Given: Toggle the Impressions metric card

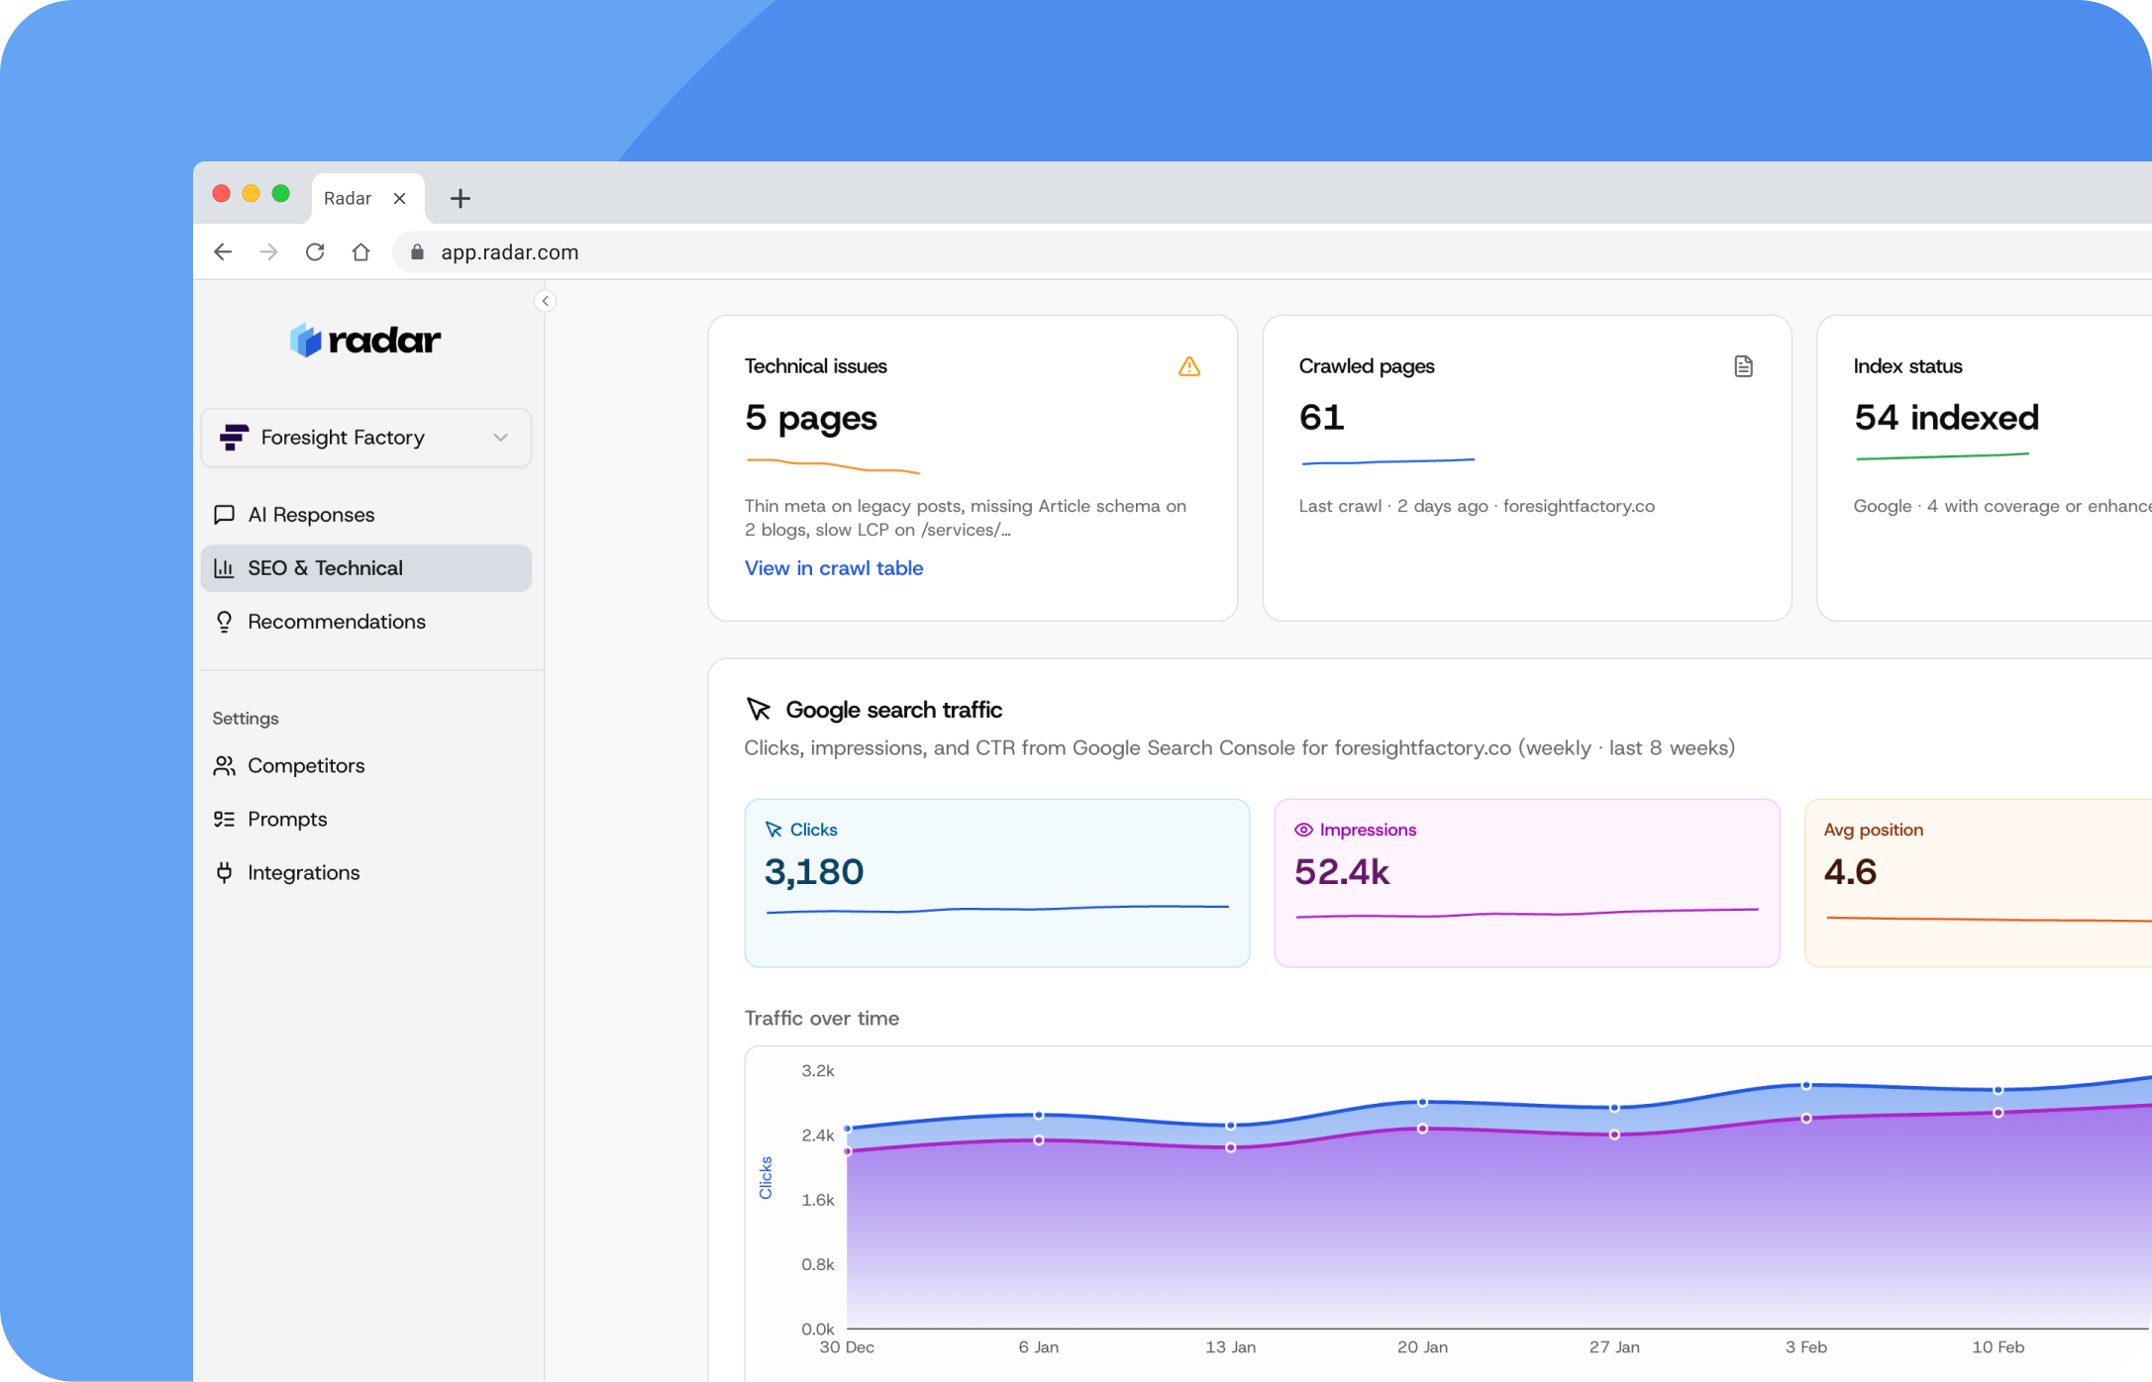Looking at the screenshot, I should pos(1526,882).
